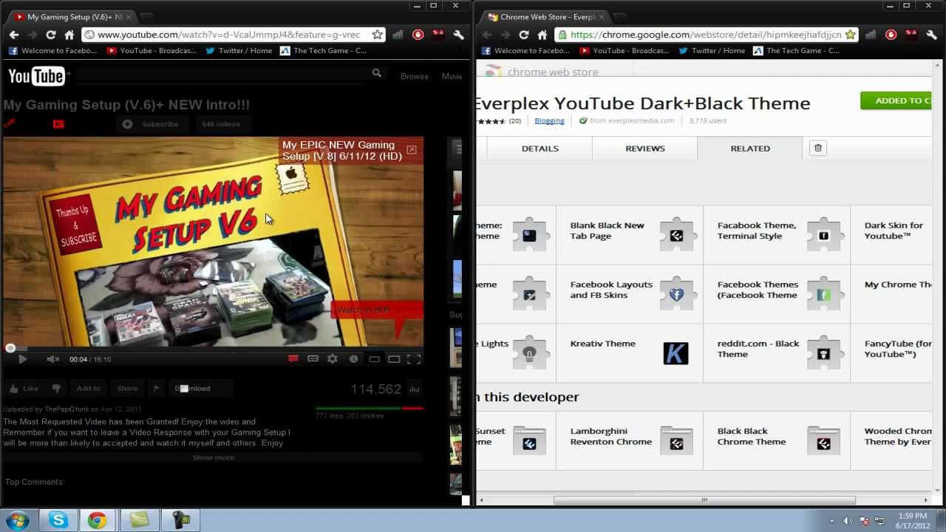This screenshot has height=532, width=946.
Task: Bookmark the YouTube page with star
Action: coord(378,35)
